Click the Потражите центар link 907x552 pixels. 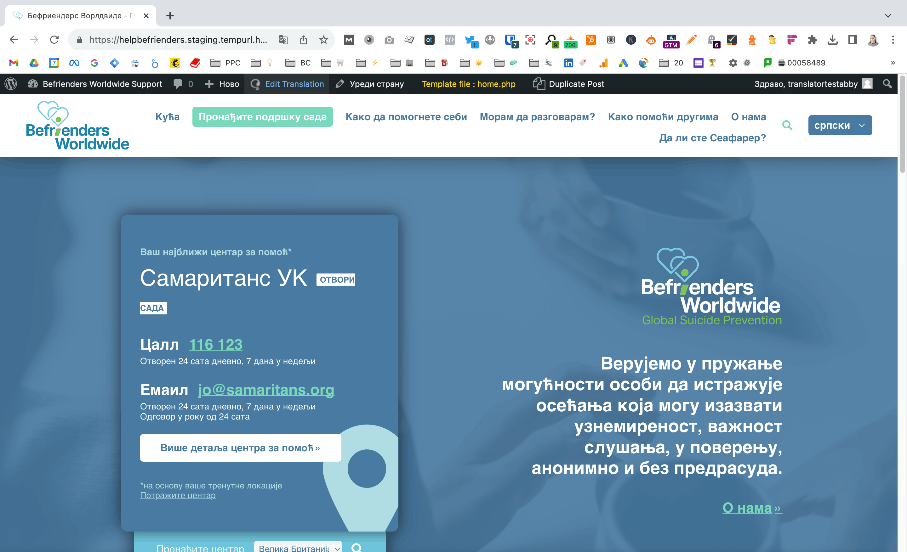pyautogui.click(x=178, y=495)
